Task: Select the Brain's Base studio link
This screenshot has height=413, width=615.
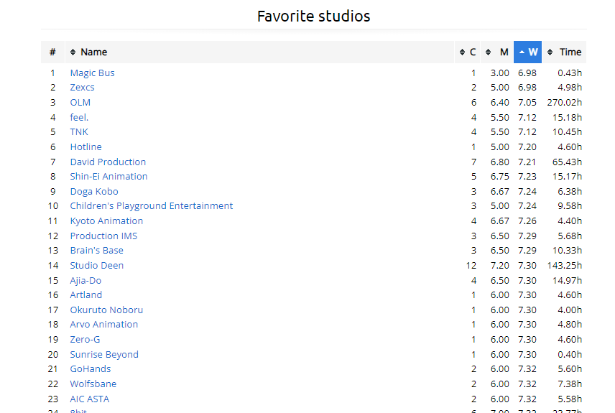Action: [96, 251]
